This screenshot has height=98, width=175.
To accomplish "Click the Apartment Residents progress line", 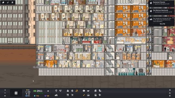I will pyautogui.click(x=162, y=4).
